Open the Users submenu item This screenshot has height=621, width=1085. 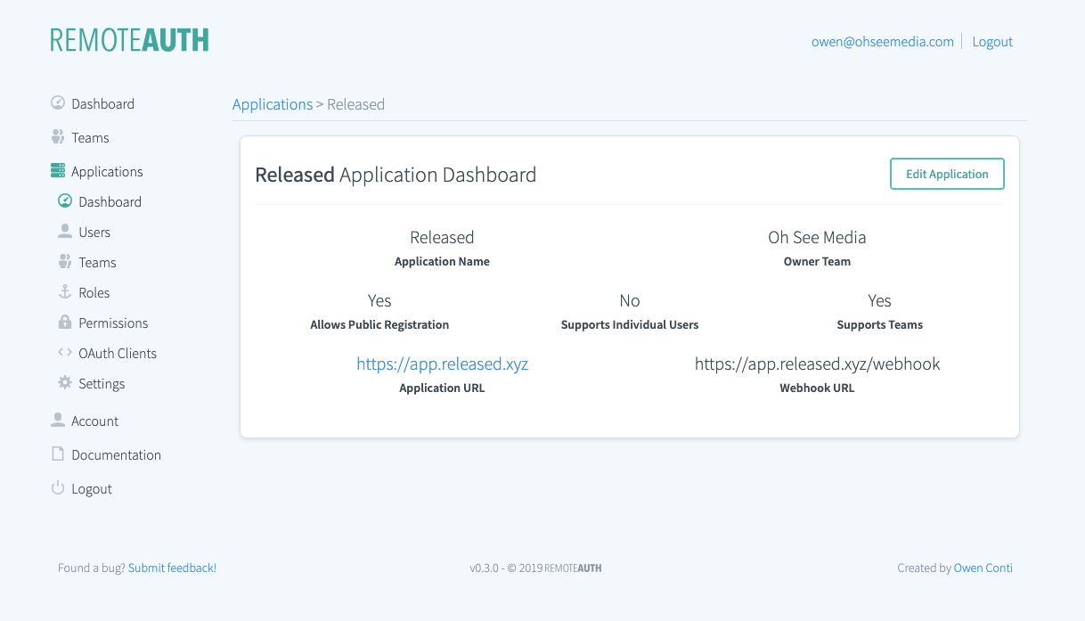pos(94,233)
